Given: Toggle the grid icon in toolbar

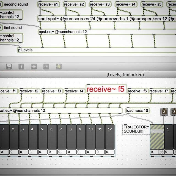Looking at the screenshot, I should click(x=46, y=67).
